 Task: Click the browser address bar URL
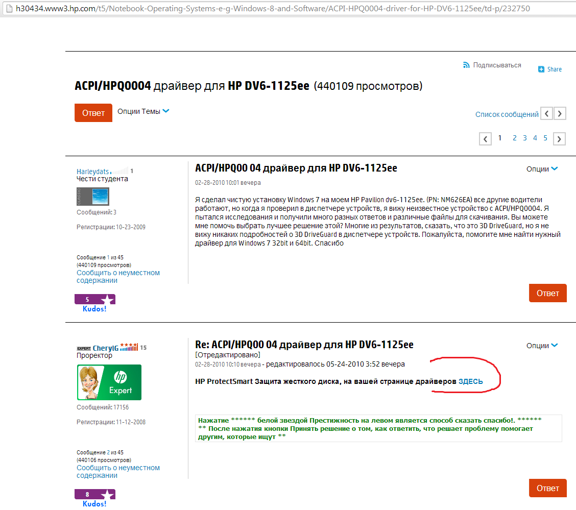tap(273, 9)
